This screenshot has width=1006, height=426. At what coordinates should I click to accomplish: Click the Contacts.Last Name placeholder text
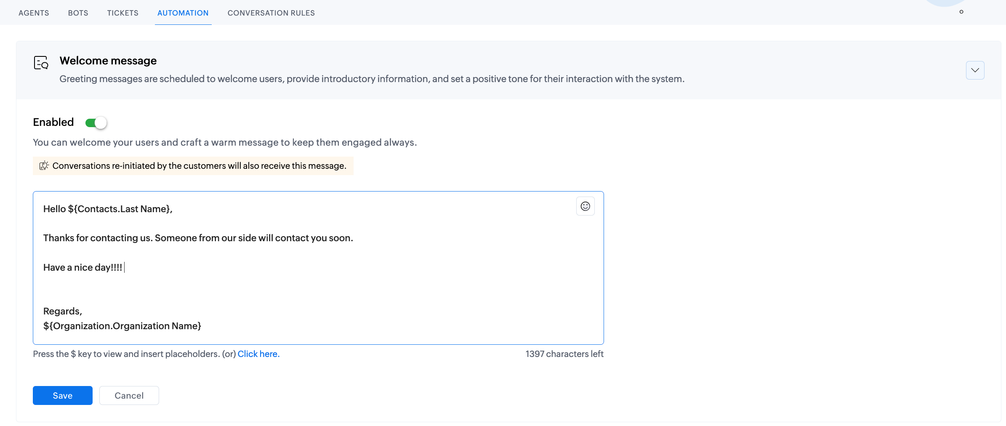pyautogui.click(x=120, y=209)
